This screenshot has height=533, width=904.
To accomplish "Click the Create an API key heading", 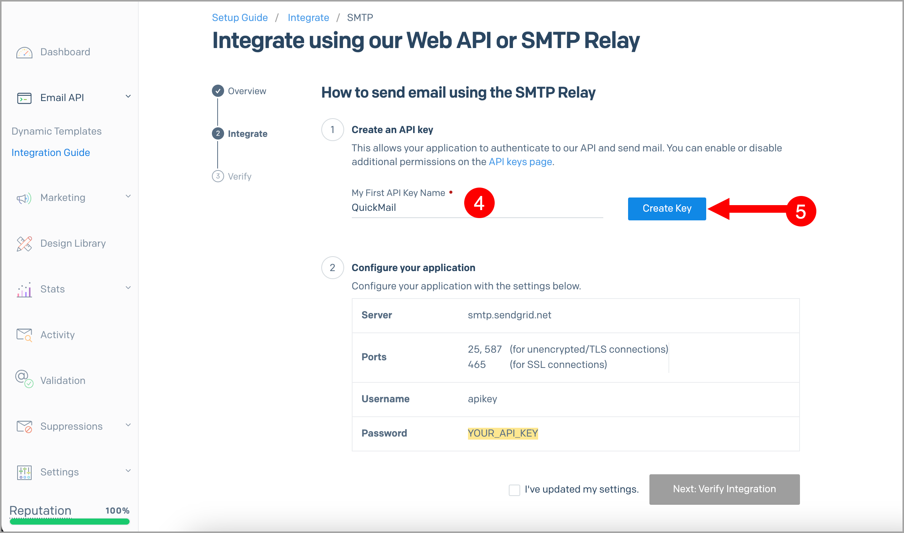I will [x=392, y=130].
